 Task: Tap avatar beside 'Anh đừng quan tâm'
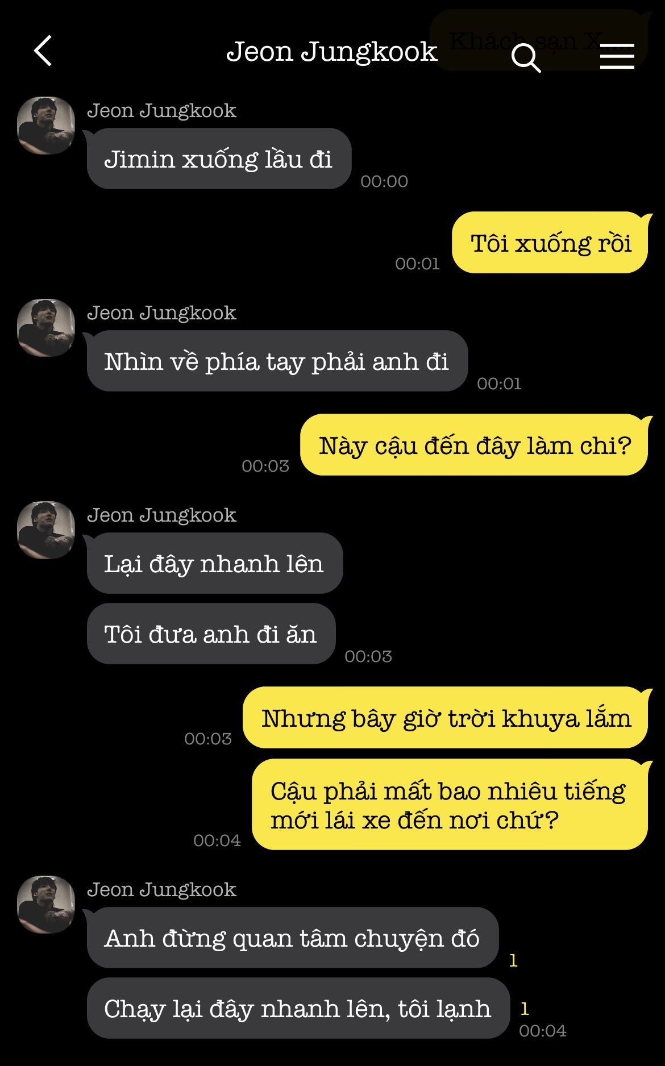pos(46,904)
